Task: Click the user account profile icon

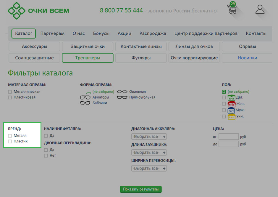Action: [260, 9]
